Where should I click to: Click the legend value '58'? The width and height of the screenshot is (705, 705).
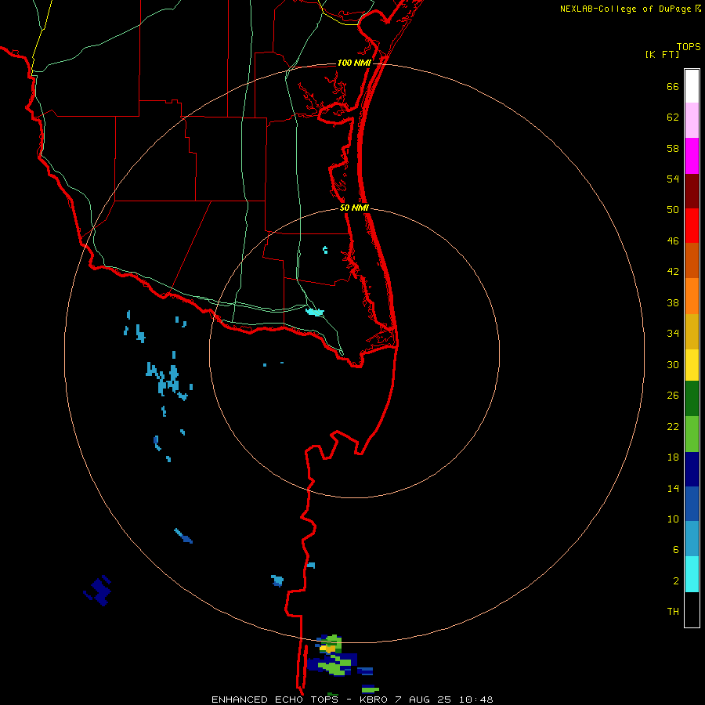[x=673, y=148]
